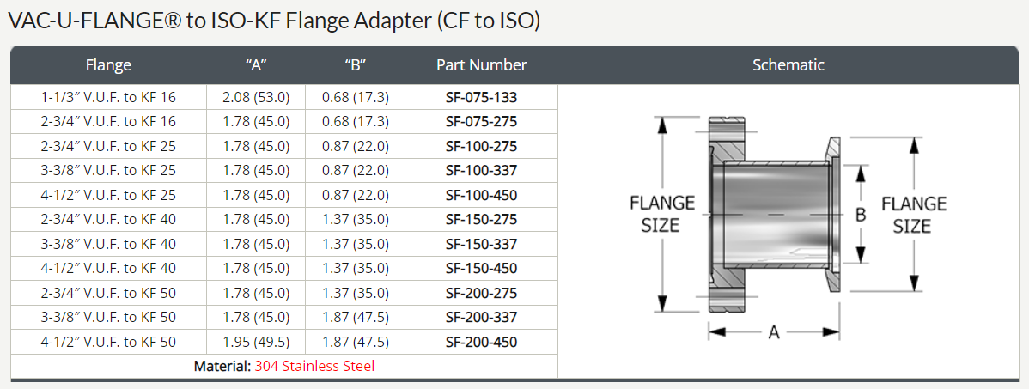Select part number SF-100-275
Viewport: 1029px width, 389px height.
pos(481,146)
